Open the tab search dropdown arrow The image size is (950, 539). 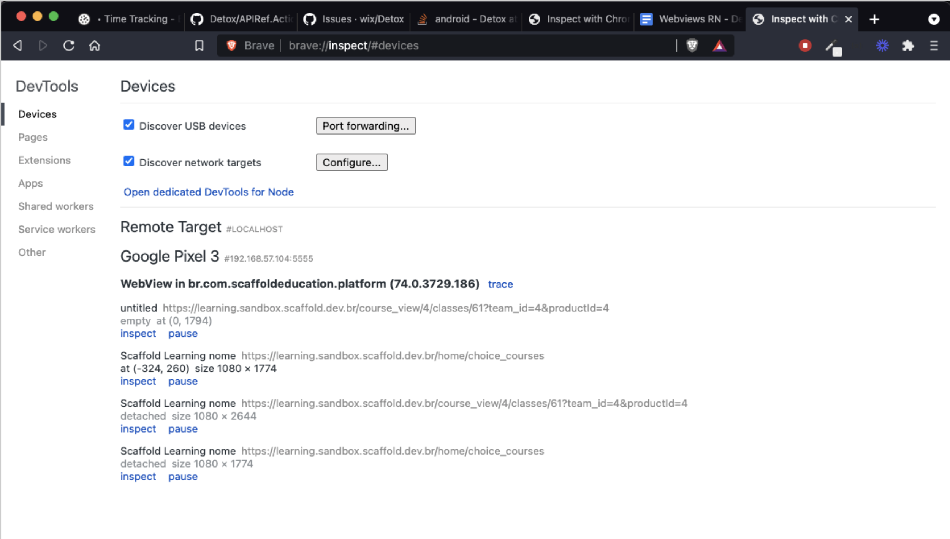tap(934, 19)
